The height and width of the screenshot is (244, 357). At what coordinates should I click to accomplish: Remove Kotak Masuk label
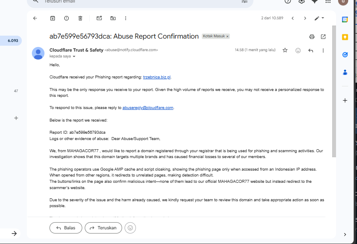(227, 36)
